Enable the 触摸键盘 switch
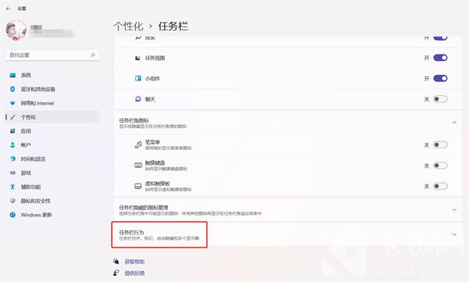 pos(440,166)
